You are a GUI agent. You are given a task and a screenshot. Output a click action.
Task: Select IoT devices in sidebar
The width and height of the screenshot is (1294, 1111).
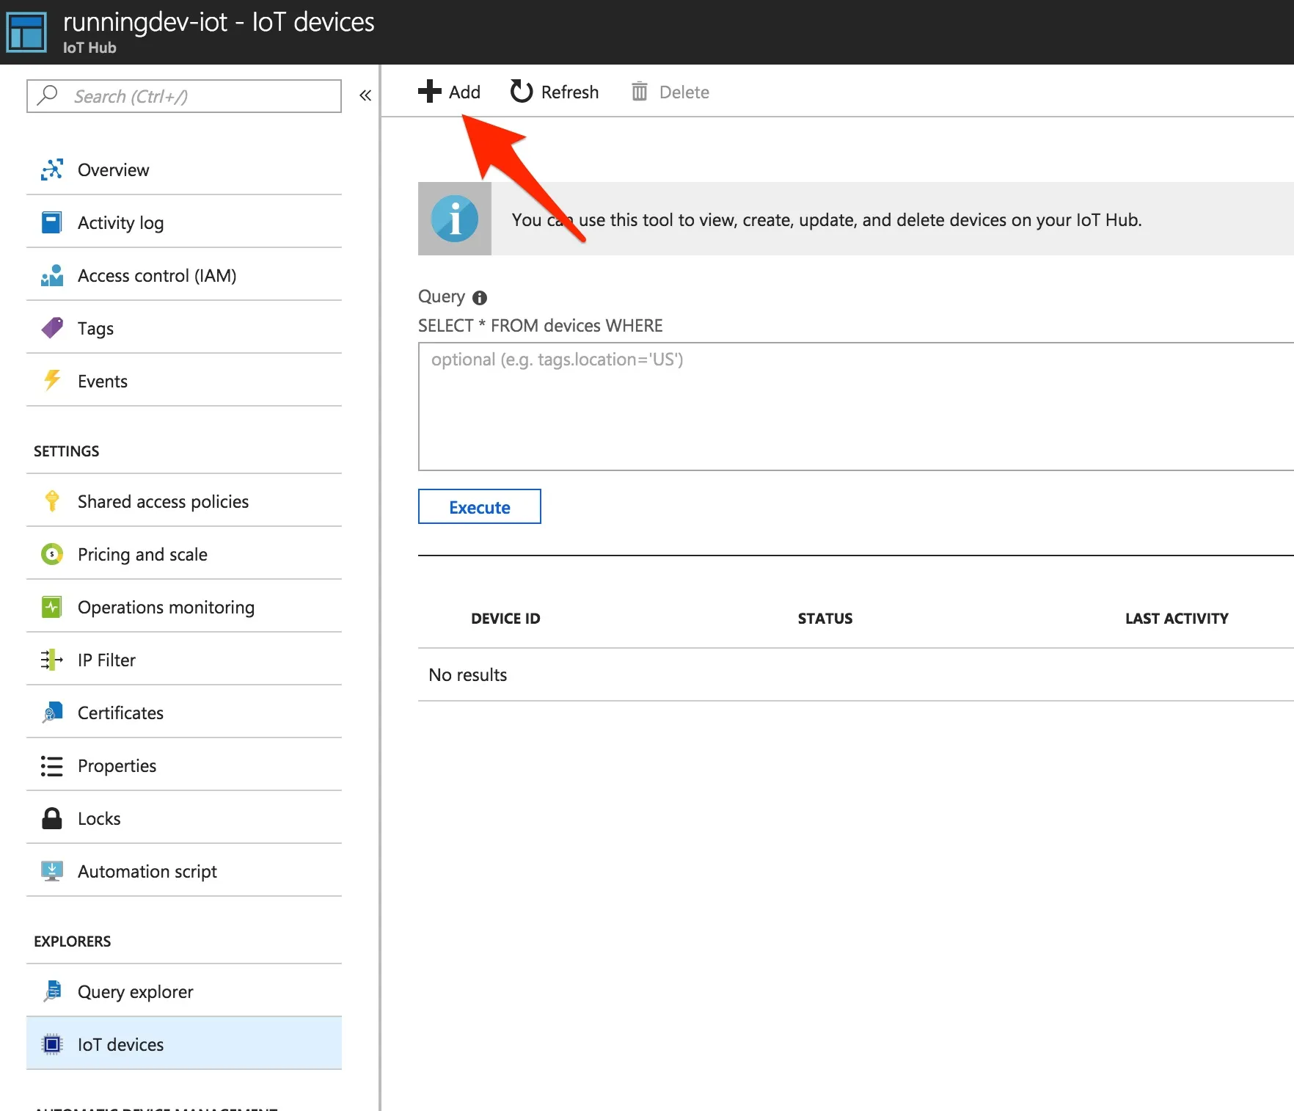click(184, 1043)
